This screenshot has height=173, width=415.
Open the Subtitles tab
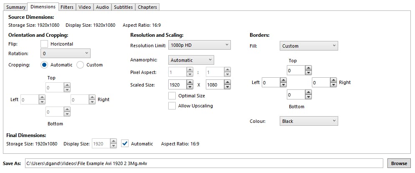[x=123, y=7]
